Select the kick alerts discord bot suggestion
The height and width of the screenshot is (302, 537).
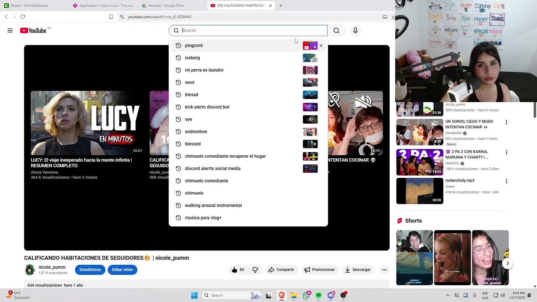point(248,107)
